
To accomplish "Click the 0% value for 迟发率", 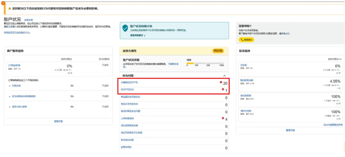I will pyautogui.click(x=338, y=66).
